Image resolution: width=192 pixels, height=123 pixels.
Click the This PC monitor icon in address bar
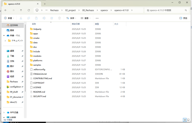tap(37, 10)
